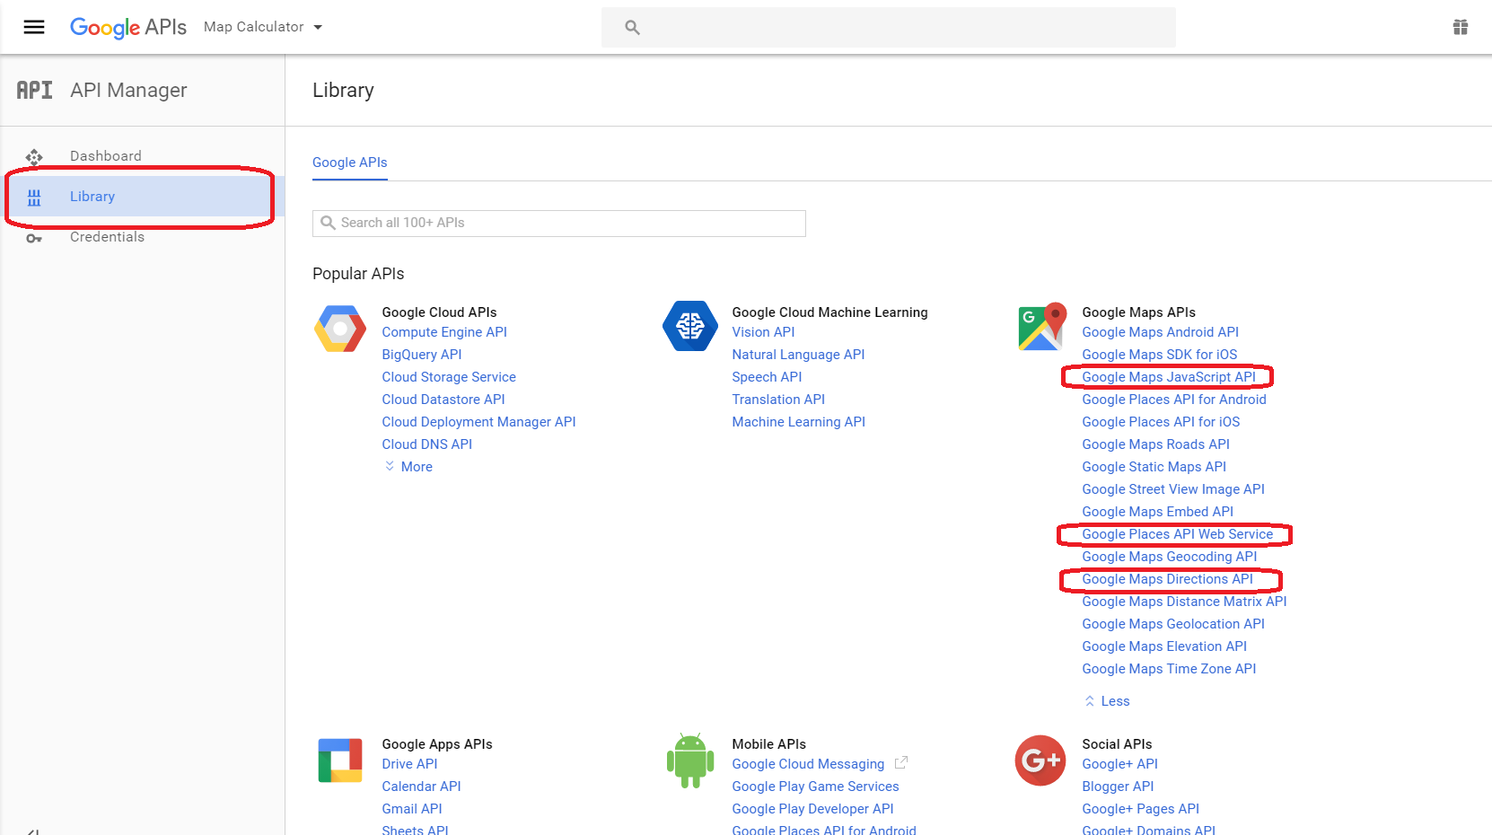
Task: Open Google Maps Geocoding API
Action: coord(1170,557)
